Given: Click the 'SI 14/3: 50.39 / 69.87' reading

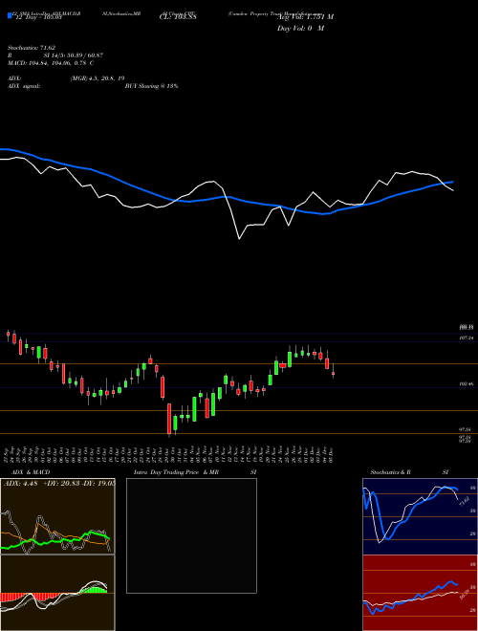Looking at the screenshot, I should [74, 55].
